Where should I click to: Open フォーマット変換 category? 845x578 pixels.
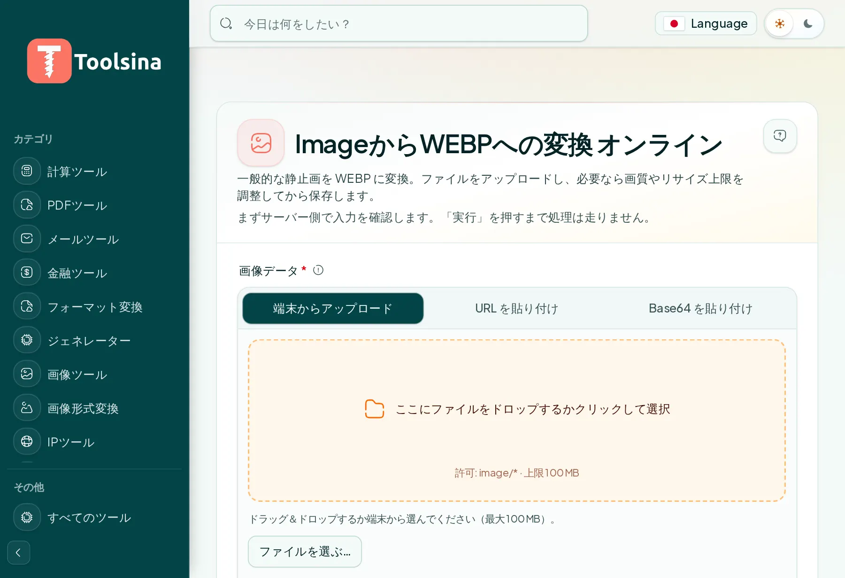tap(94, 307)
